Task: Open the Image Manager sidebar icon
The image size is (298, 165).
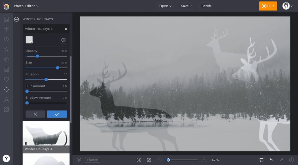Action: (6, 19)
